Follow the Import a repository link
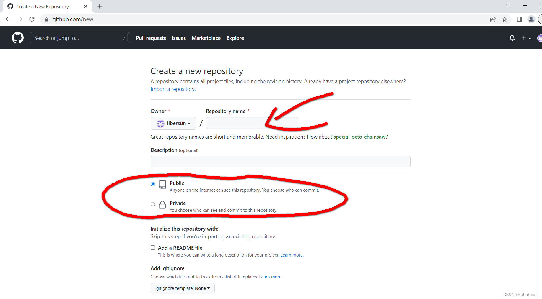The height and width of the screenshot is (299, 542). pyautogui.click(x=173, y=89)
